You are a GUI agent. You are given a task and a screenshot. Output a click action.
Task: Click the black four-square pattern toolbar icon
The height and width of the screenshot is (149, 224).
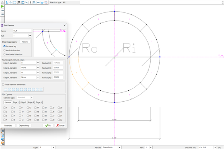coord(19,2)
